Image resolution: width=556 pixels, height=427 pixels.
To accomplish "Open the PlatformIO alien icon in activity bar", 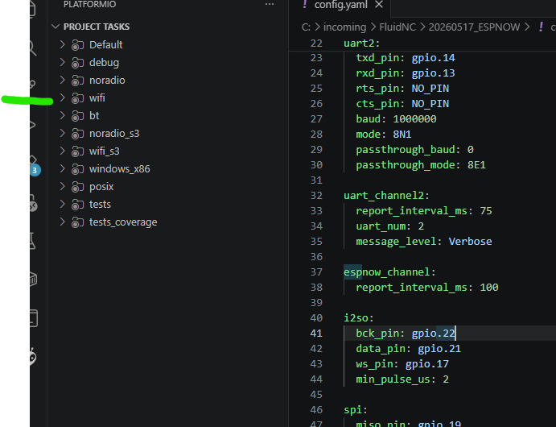I will [x=33, y=357].
